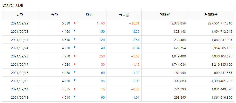Image resolution: width=236 pixels, height=103 pixels.
Task: Select trading volume 622,754
Action: point(180,48)
